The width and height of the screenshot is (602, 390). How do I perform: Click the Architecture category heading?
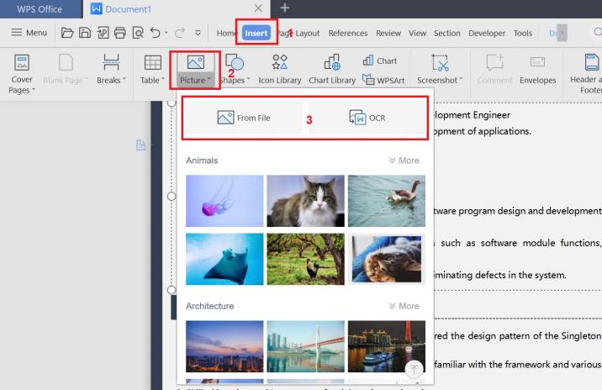click(209, 306)
